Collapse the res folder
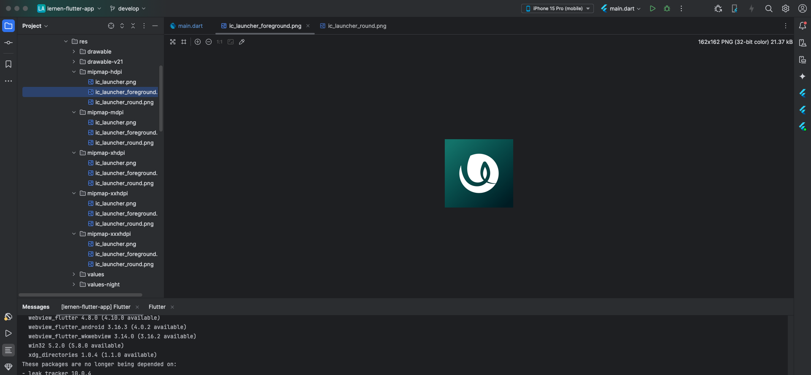This screenshot has height=375, width=811. [x=66, y=41]
